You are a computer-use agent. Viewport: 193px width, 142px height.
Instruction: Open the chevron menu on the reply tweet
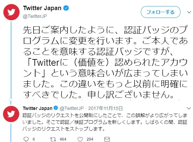click(x=189, y=108)
